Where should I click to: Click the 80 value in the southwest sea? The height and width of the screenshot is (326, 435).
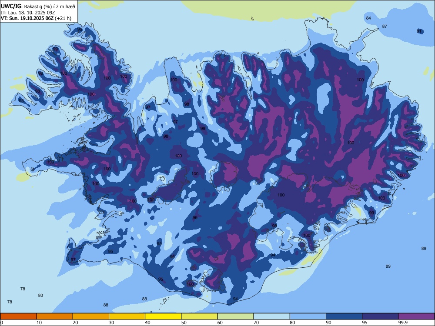pyautogui.click(x=40, y=296)
